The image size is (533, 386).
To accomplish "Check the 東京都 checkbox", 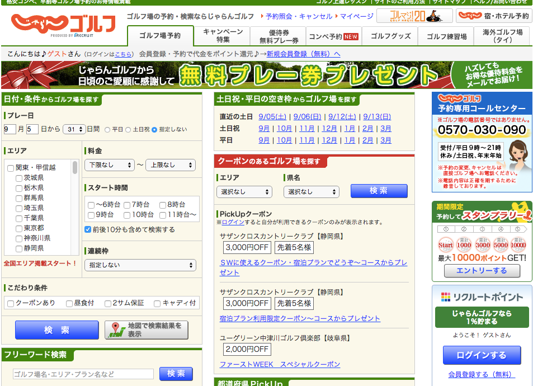I will (x=19, y=229).
